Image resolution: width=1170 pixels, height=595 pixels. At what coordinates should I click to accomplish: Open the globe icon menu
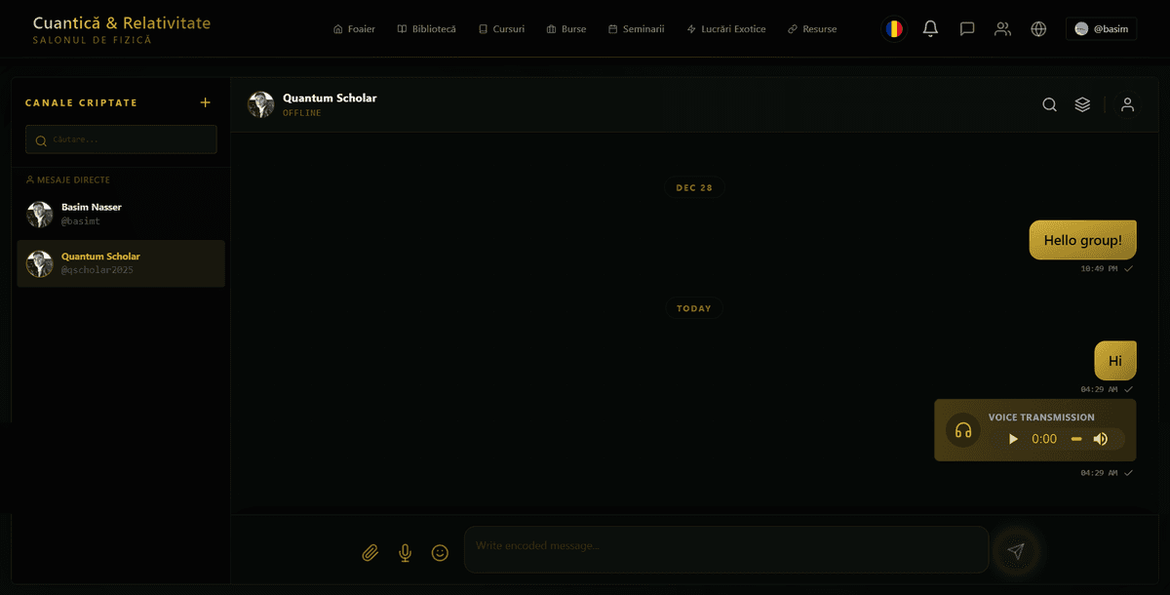coord(1038,29)
